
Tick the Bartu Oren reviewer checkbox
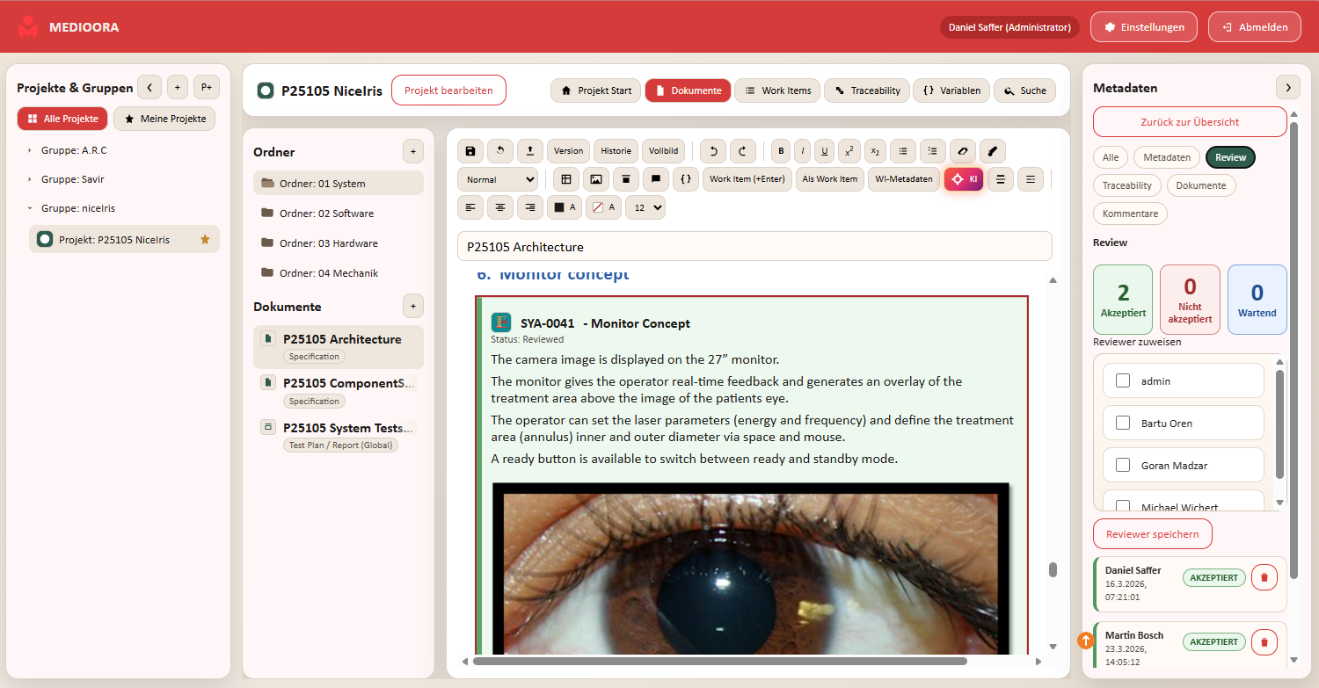point(1123,424)
